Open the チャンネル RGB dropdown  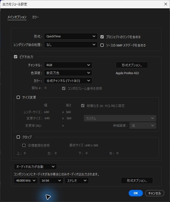[68, 65]
